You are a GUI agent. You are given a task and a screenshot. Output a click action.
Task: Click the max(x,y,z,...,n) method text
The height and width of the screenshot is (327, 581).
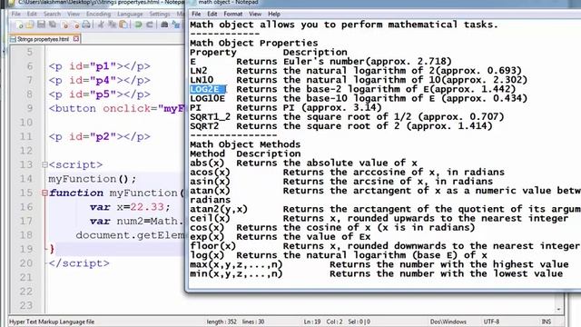tap(236, 264)
